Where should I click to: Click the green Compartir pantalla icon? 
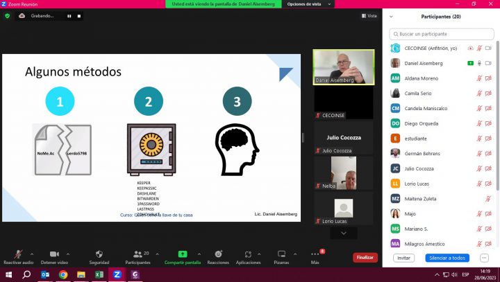(x=183, y=254)
